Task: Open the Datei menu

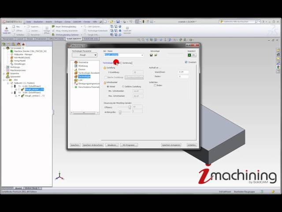Action: pos(29,22)
